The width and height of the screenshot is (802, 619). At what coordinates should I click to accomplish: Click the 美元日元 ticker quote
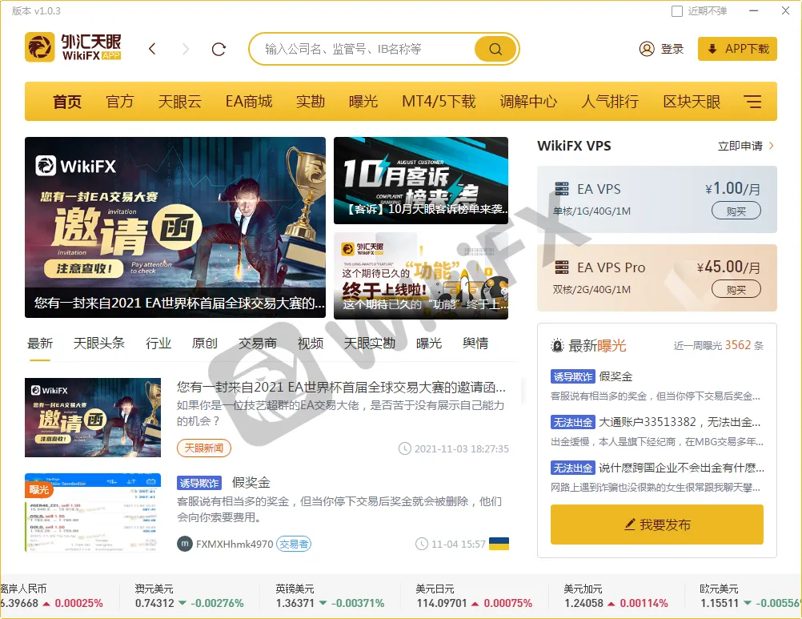[x=474, y=596]
